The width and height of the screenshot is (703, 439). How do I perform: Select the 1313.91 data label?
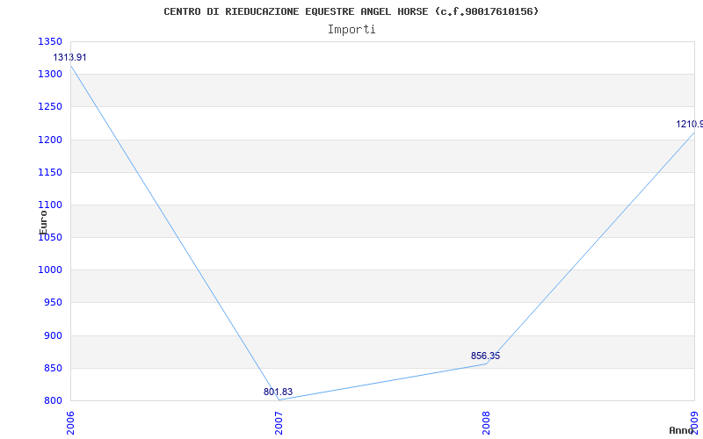tap(69, 57)
